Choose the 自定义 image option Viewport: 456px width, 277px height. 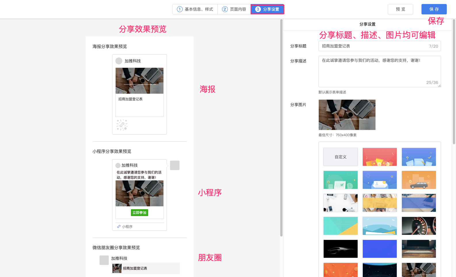pos(341,157)
